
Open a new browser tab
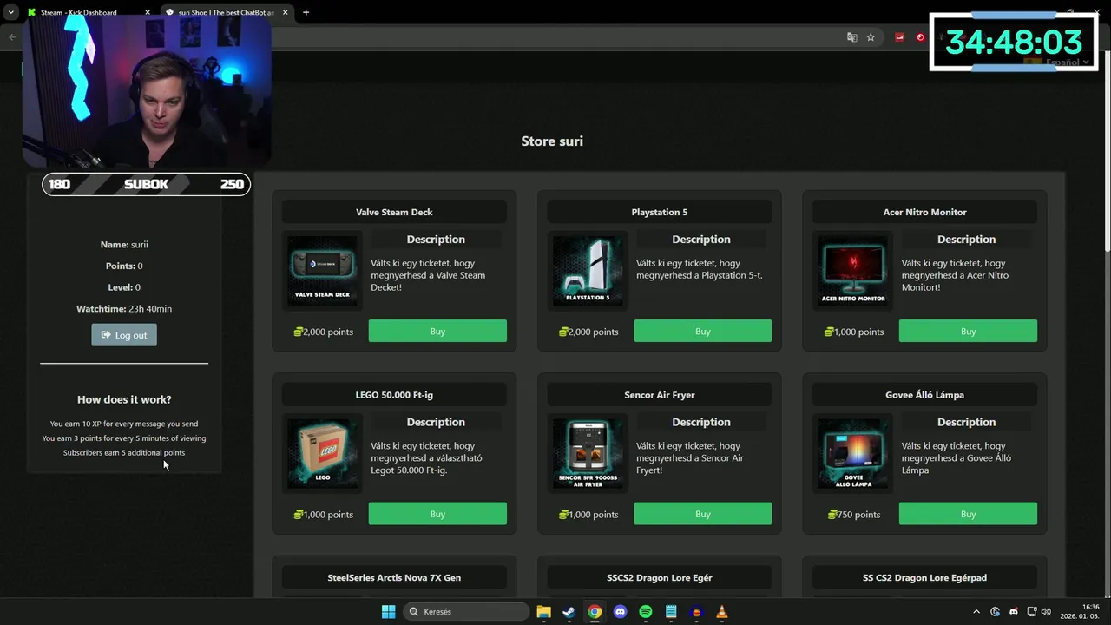(306, 12)
